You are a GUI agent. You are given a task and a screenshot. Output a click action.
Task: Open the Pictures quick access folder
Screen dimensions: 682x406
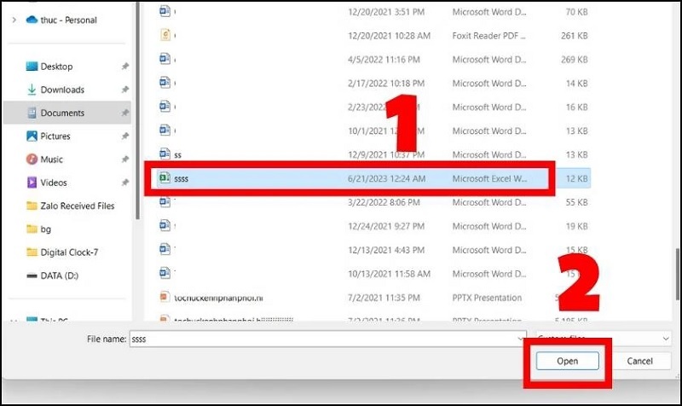[x=55, y=136]
